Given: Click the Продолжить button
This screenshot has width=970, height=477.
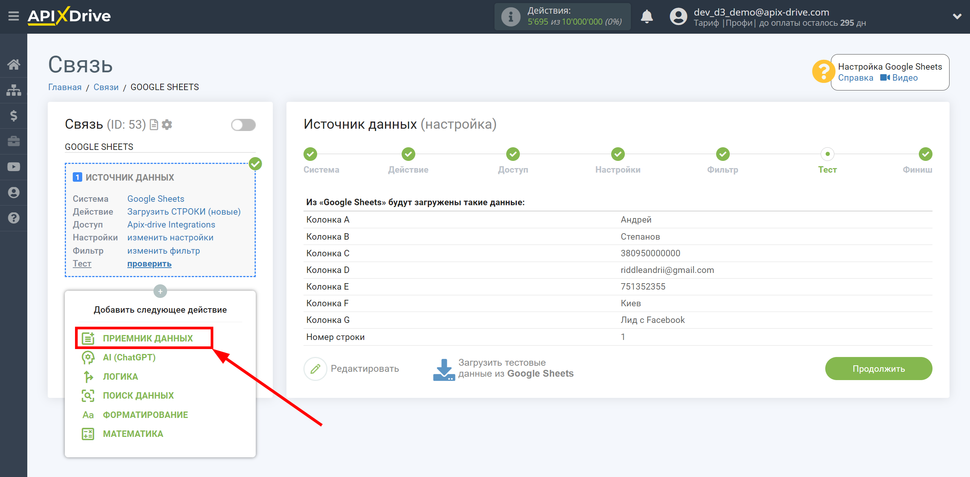Looking at the screenshot, I should click(878, 369).
